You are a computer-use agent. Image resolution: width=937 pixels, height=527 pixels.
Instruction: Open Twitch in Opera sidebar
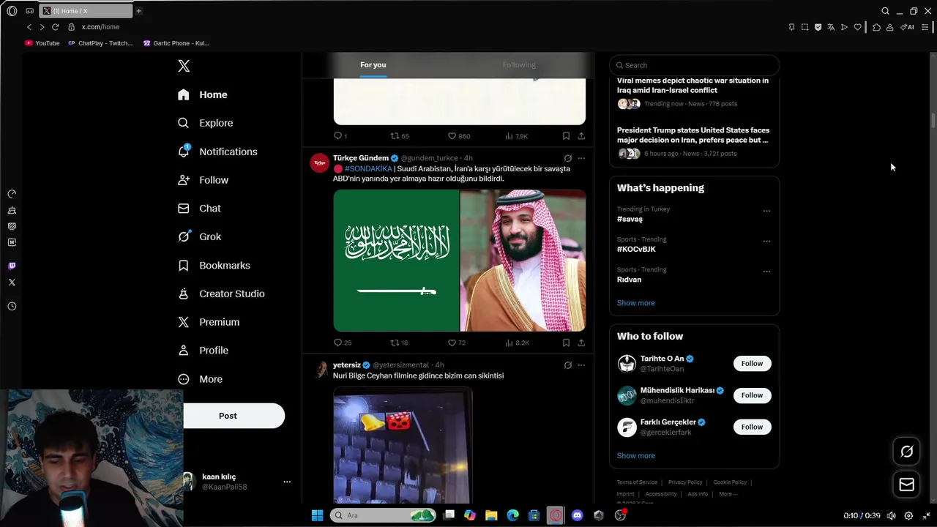(x=12, y=266)
